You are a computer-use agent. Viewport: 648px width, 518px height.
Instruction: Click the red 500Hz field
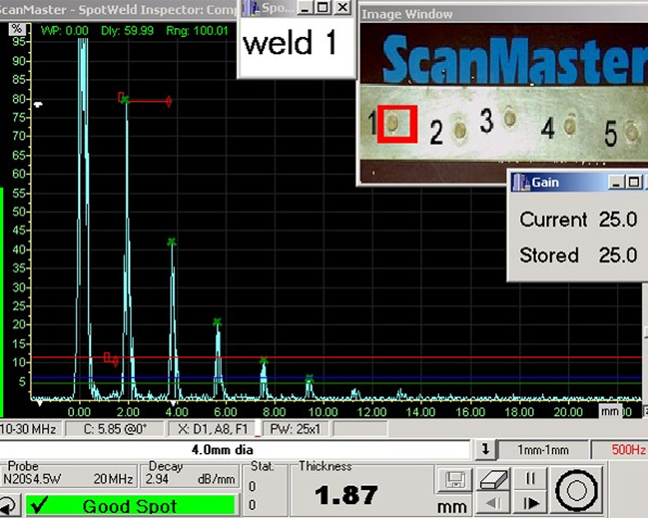(622, 450)
